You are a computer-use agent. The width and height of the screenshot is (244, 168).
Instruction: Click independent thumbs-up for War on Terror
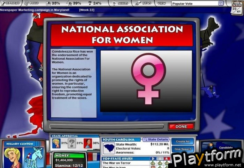click(x=160, y=163)
